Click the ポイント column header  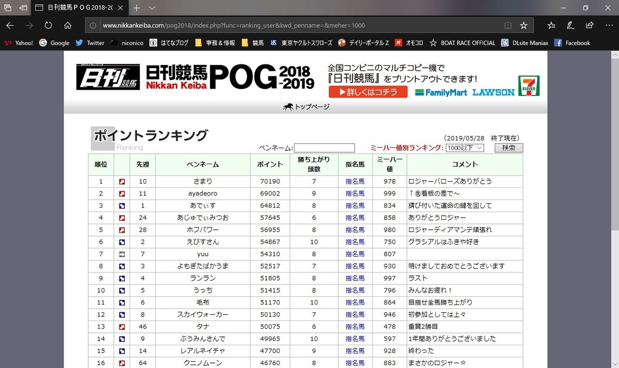tap(270, 165)
